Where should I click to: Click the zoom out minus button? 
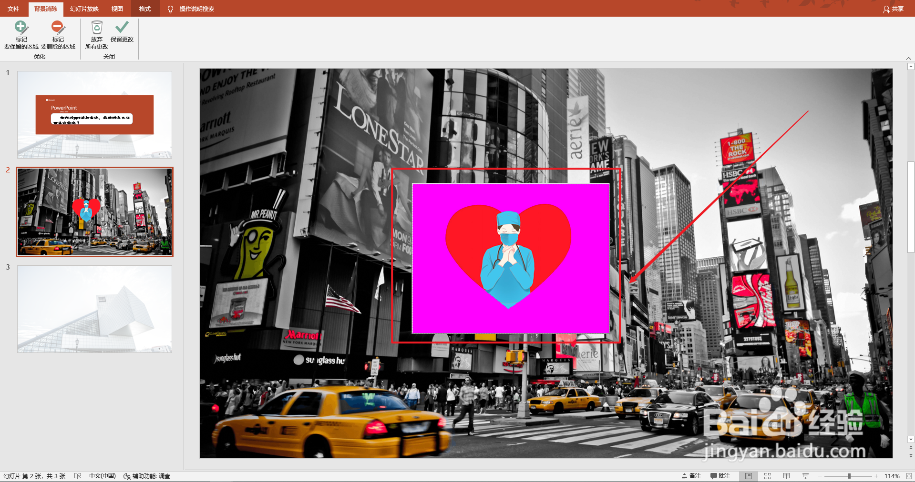tap(820, 476)
